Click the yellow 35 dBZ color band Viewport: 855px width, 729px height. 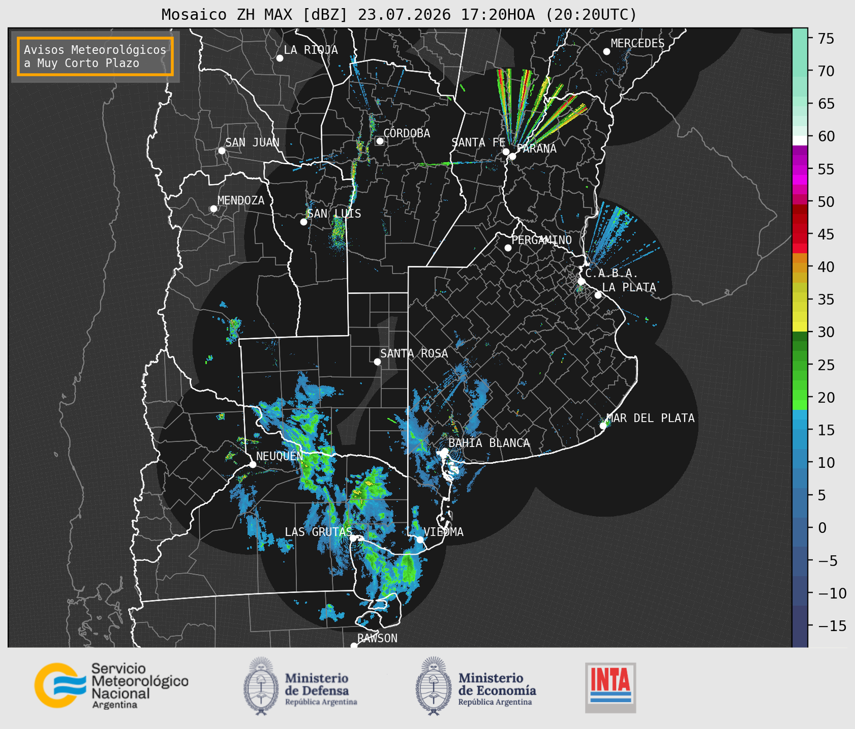pos(800,300)
